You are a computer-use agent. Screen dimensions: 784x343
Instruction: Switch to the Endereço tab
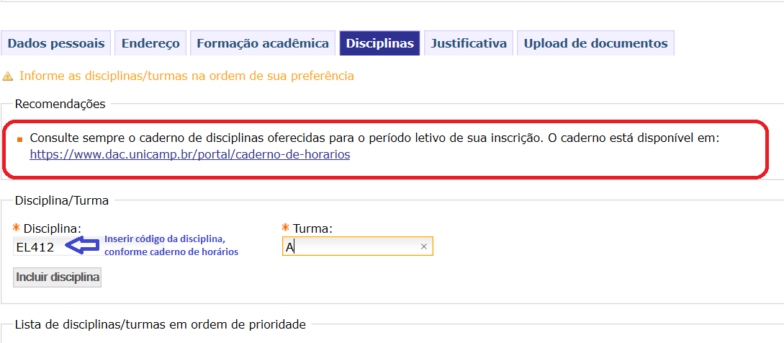(x=150, y=43)
